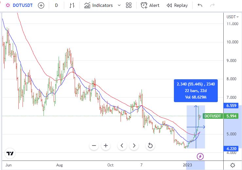This screenshot has width=242, height=170.
Task: Click the 11.000 price scale value
Action: coord(233,24)
